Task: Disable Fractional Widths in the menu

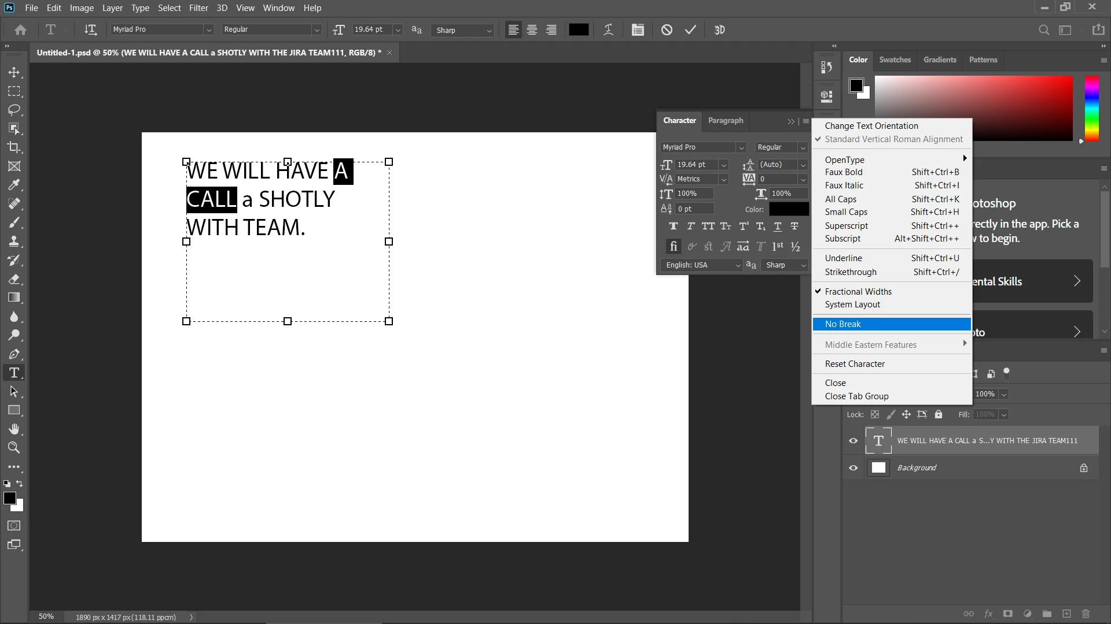Action: click(858, 292)
